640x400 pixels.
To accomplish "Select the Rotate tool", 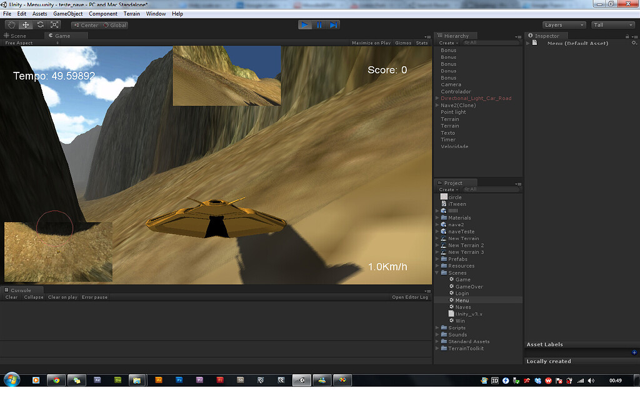I will 39,24.
